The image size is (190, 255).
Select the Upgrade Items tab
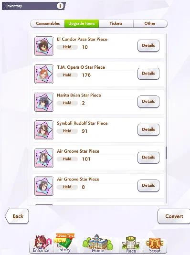(82, 23)
